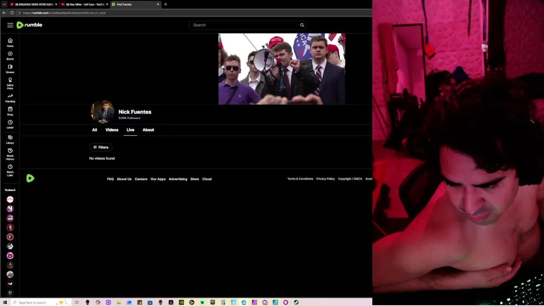This screenshot has width=544, height=306.
Task: Switch to the All tab
Action: tap(94, 130)
